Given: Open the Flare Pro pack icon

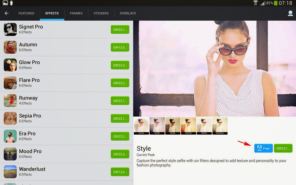Looking at the screenshot, I should (10, 83).
